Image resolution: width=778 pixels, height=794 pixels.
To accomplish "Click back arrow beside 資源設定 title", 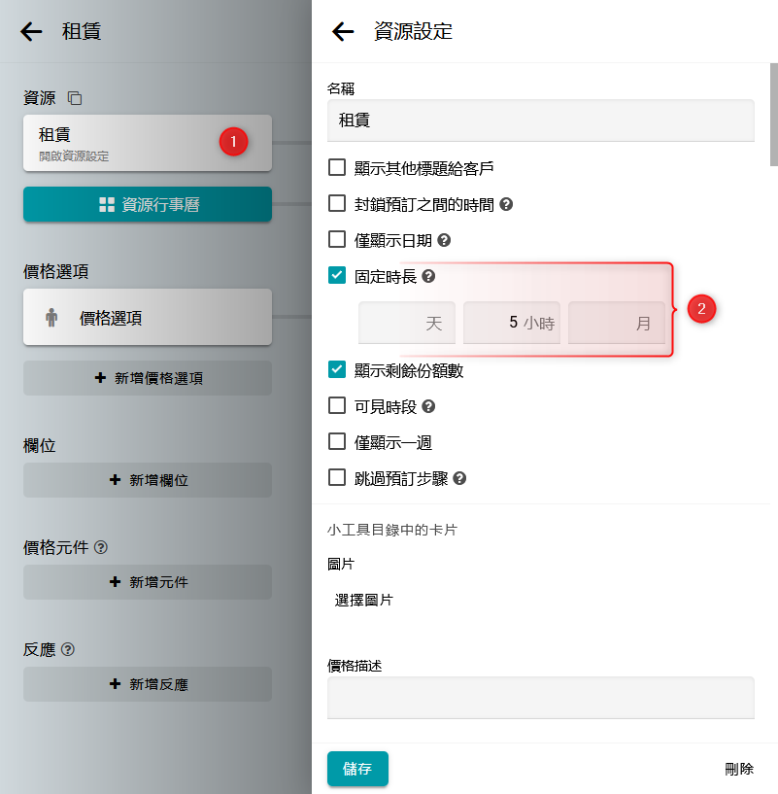I will [343, 31].
